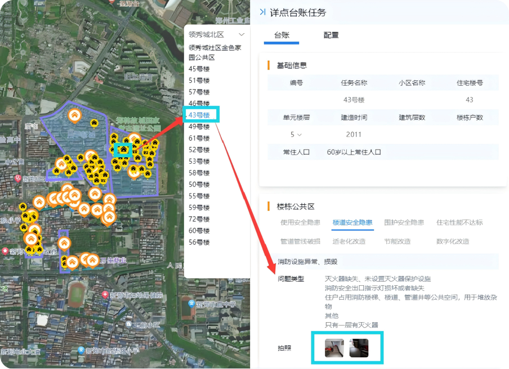The width and height of the screenshot is (509, 369).
Task: Open the 领秀城北区 community dropdown
Action: (216, 34)
